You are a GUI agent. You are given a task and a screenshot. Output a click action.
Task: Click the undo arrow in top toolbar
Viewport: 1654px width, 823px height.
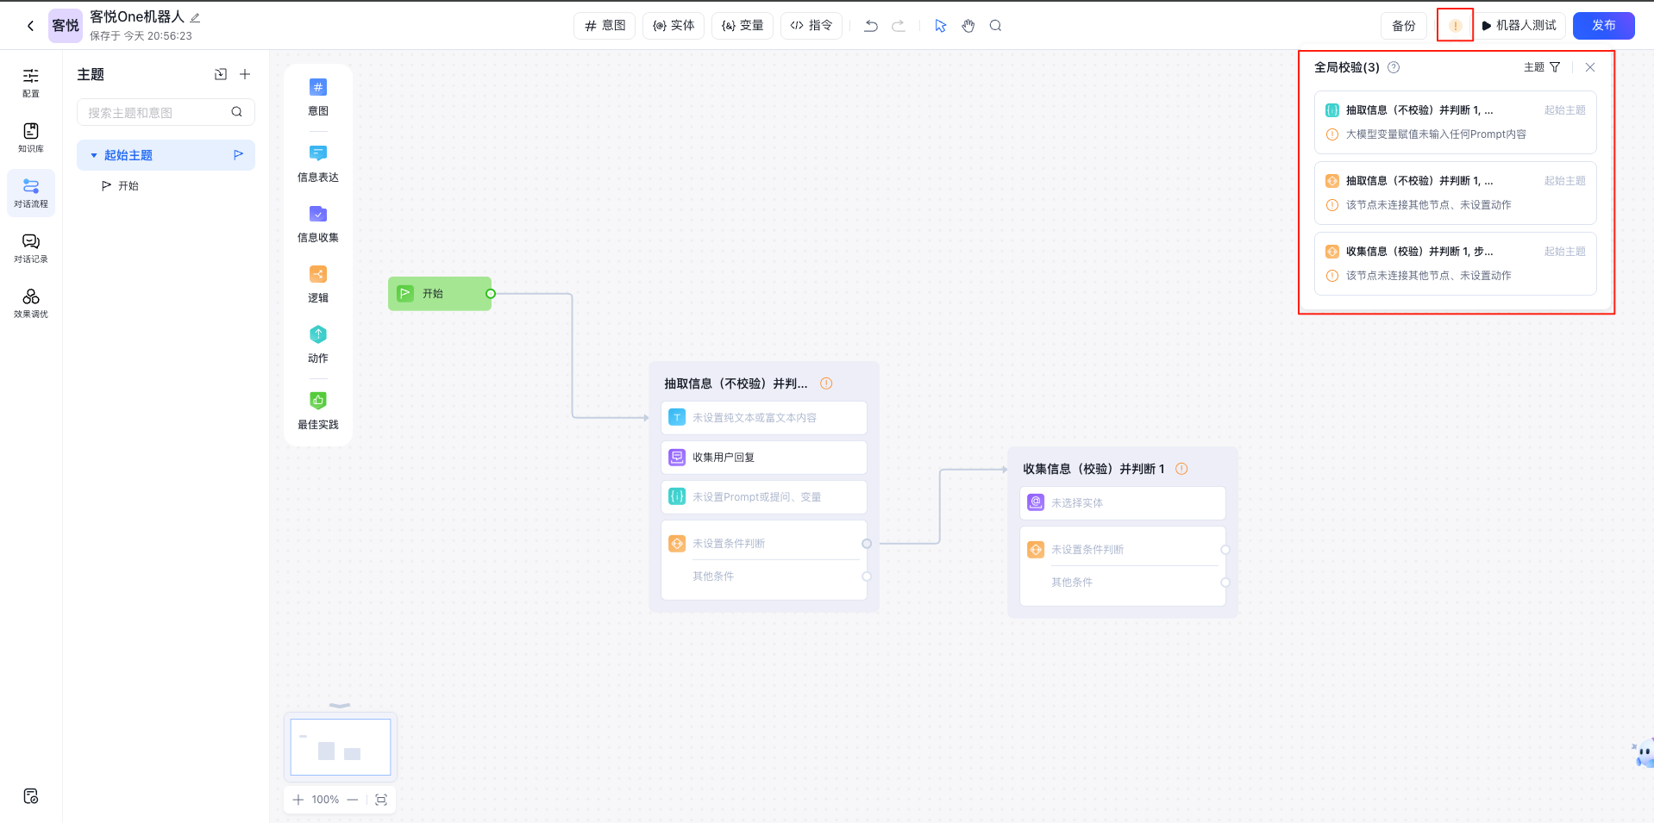click(871, 26)
